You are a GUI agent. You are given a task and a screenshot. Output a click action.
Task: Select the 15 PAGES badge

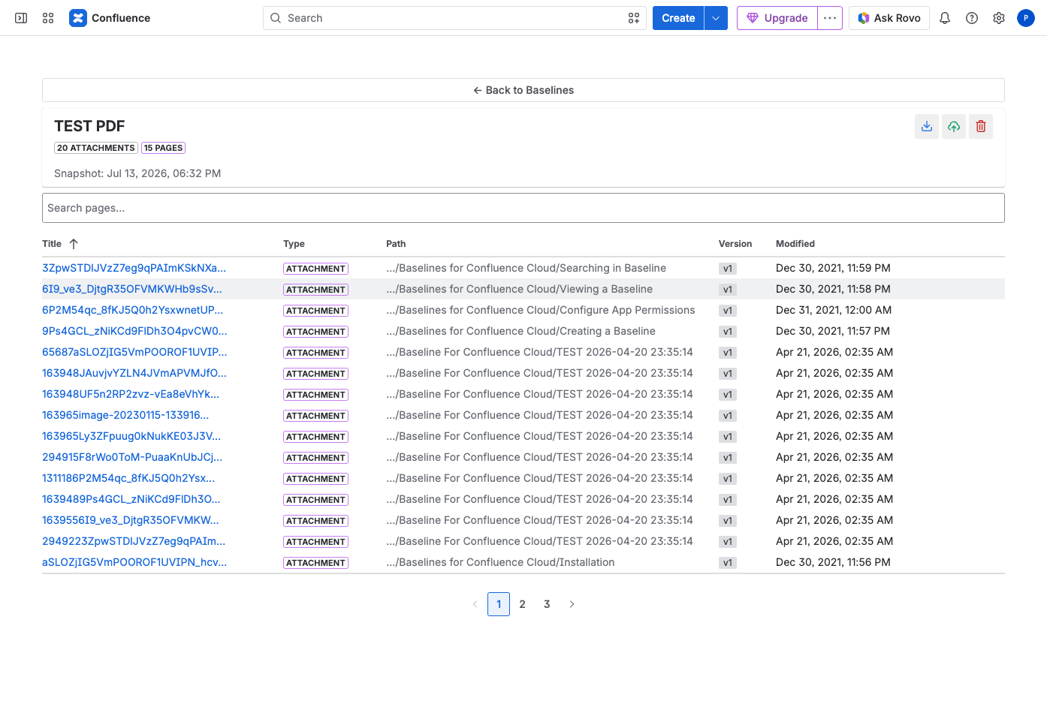[163, 148]
